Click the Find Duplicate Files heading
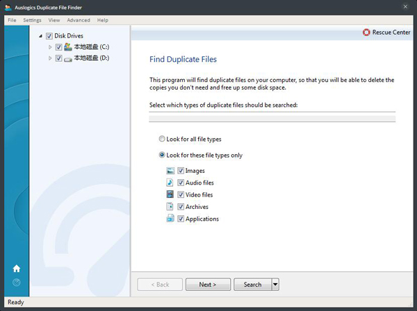Screen dimensions: 417x311 click(x=183, y=59)
